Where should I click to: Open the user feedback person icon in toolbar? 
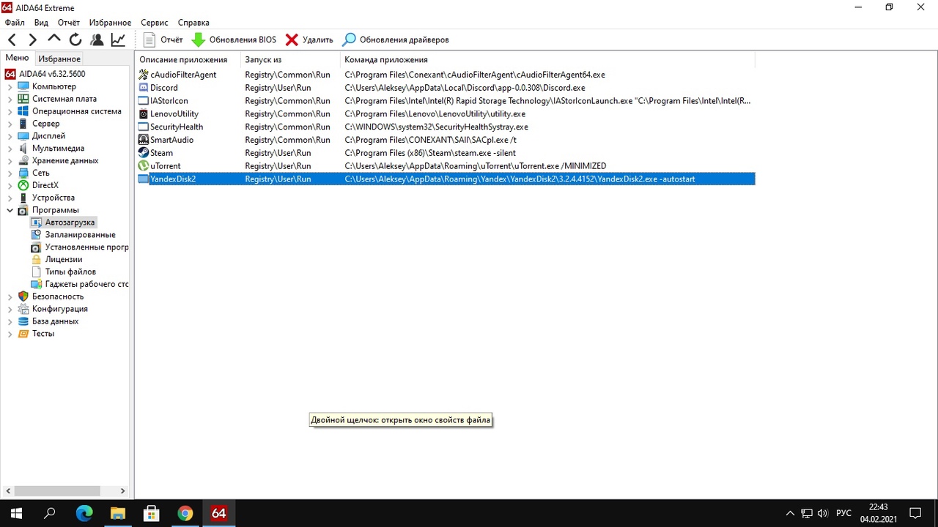pos(97,40)
